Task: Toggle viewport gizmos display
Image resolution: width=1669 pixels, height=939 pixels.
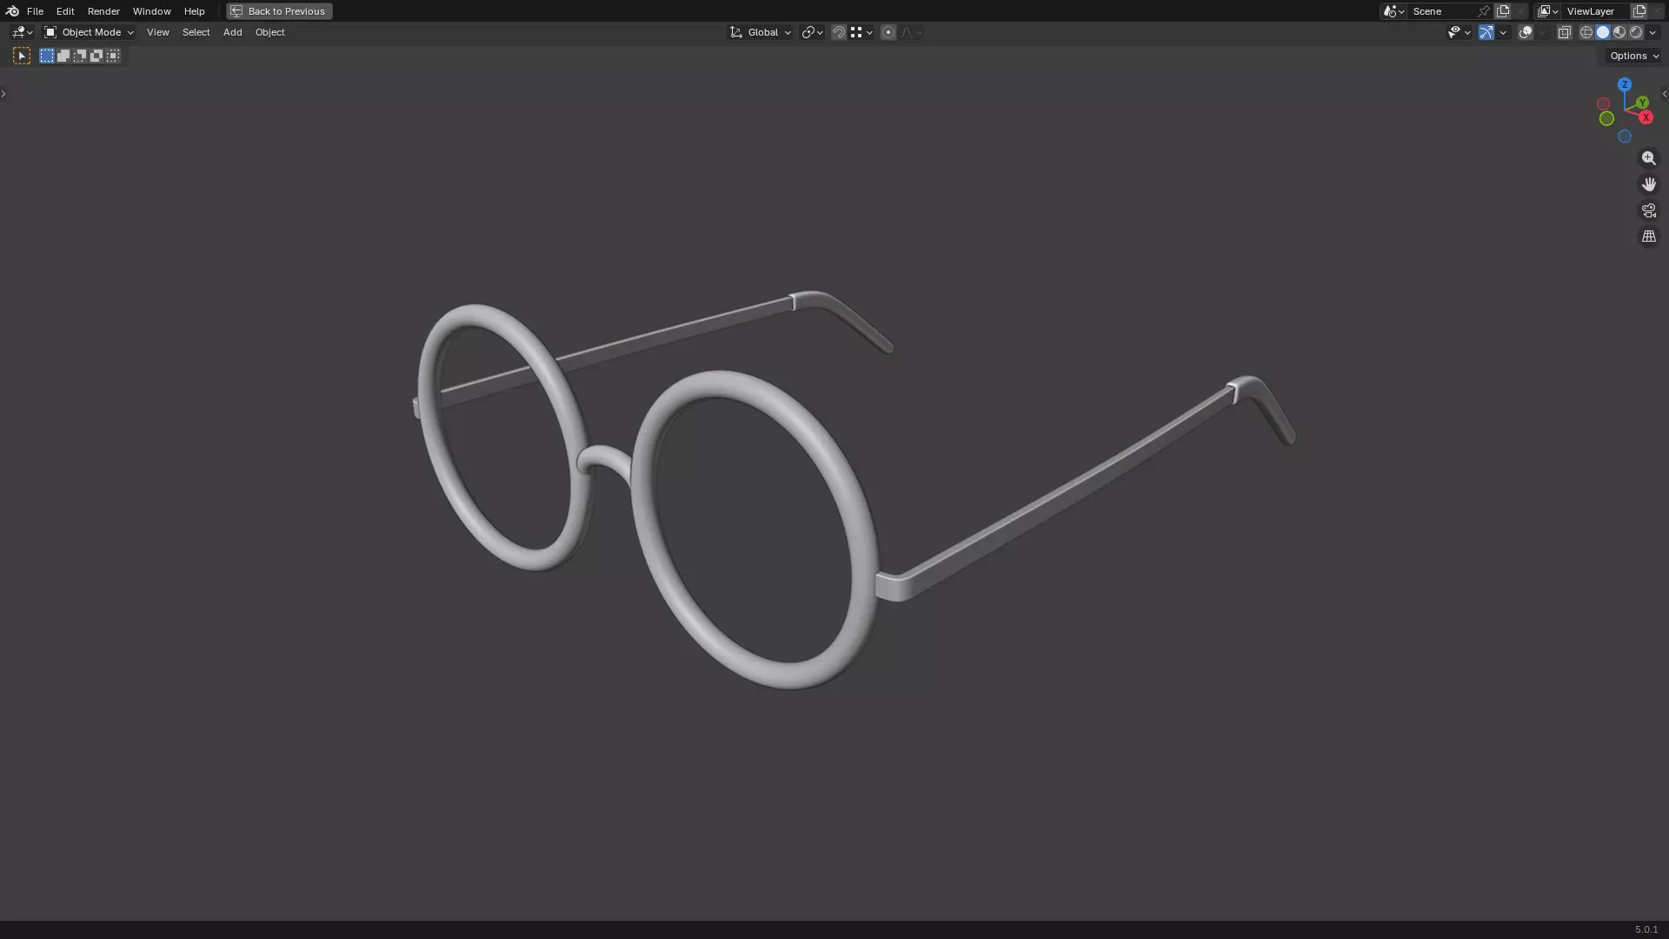Action: [1486, 32]
